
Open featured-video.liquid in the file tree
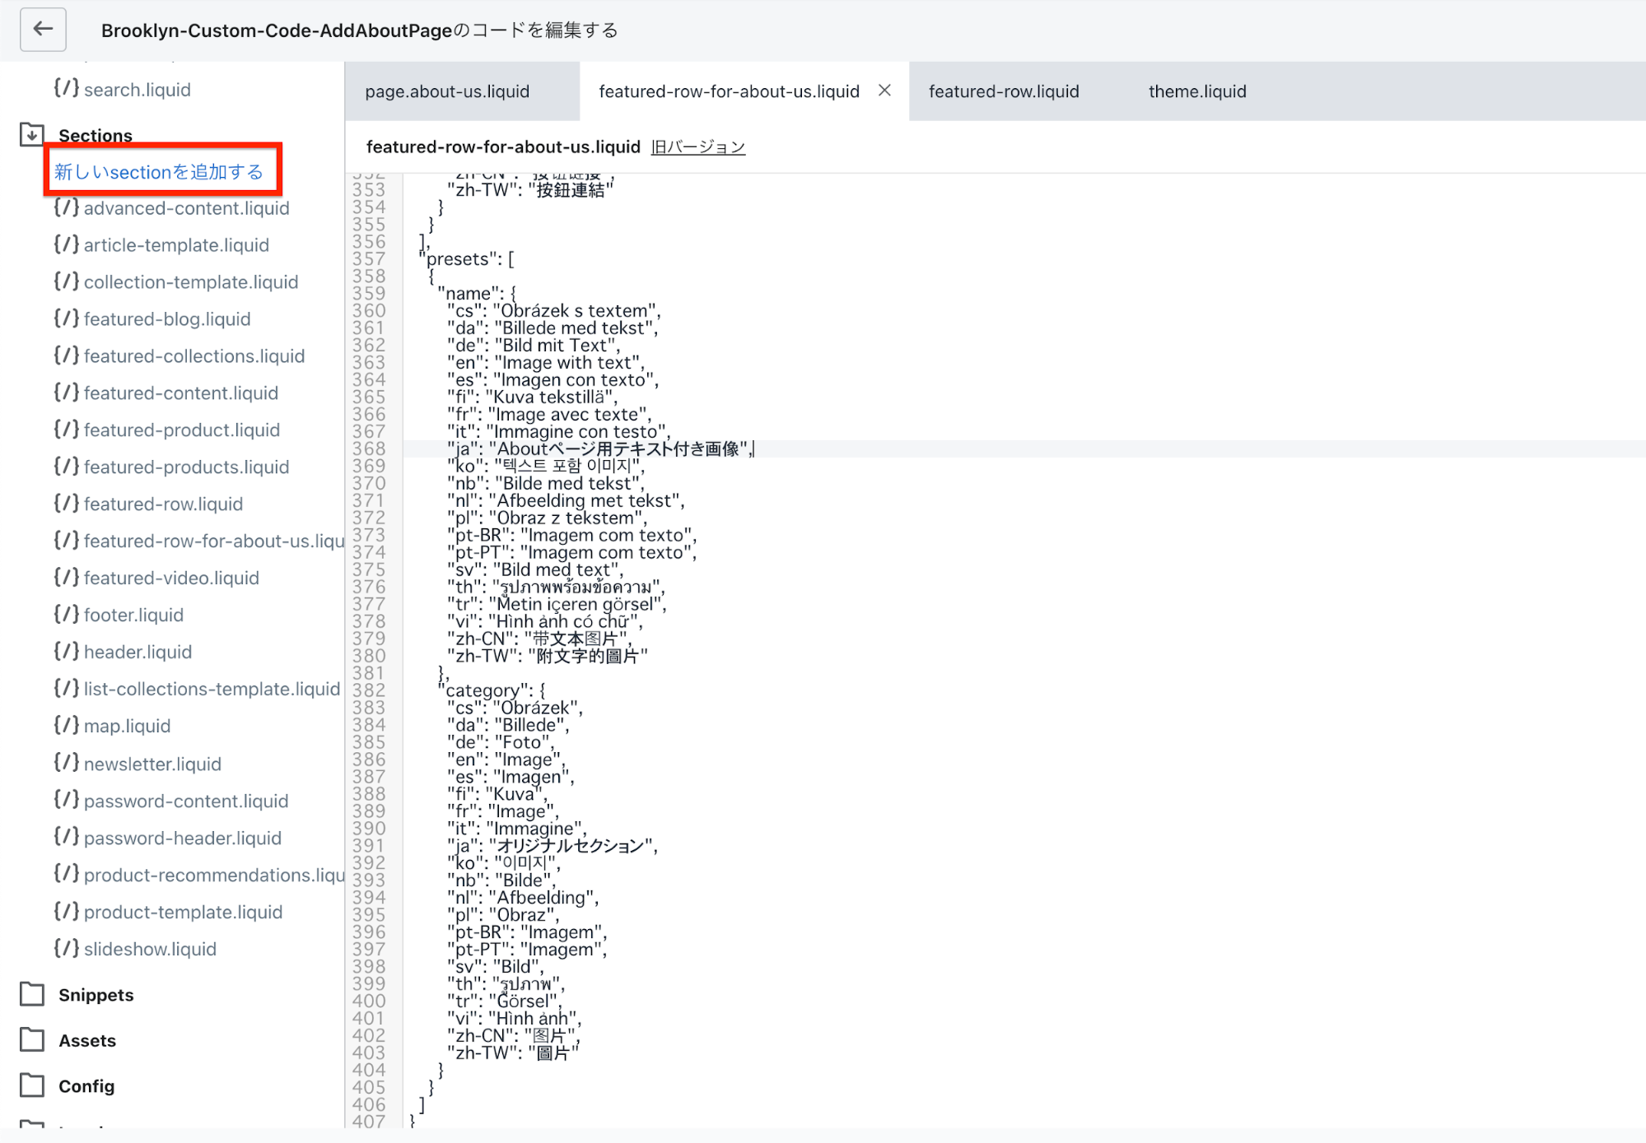point(170,578)
